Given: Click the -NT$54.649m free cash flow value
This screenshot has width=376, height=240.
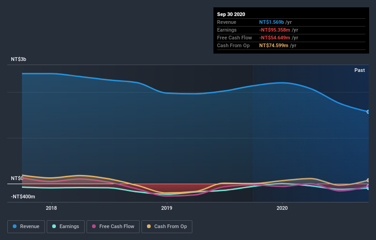Looking at the screenshot, I should tap(275, 38).
